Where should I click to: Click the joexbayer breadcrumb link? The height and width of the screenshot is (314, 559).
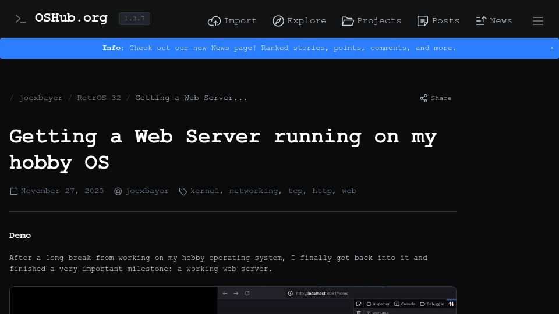[41, 98]
